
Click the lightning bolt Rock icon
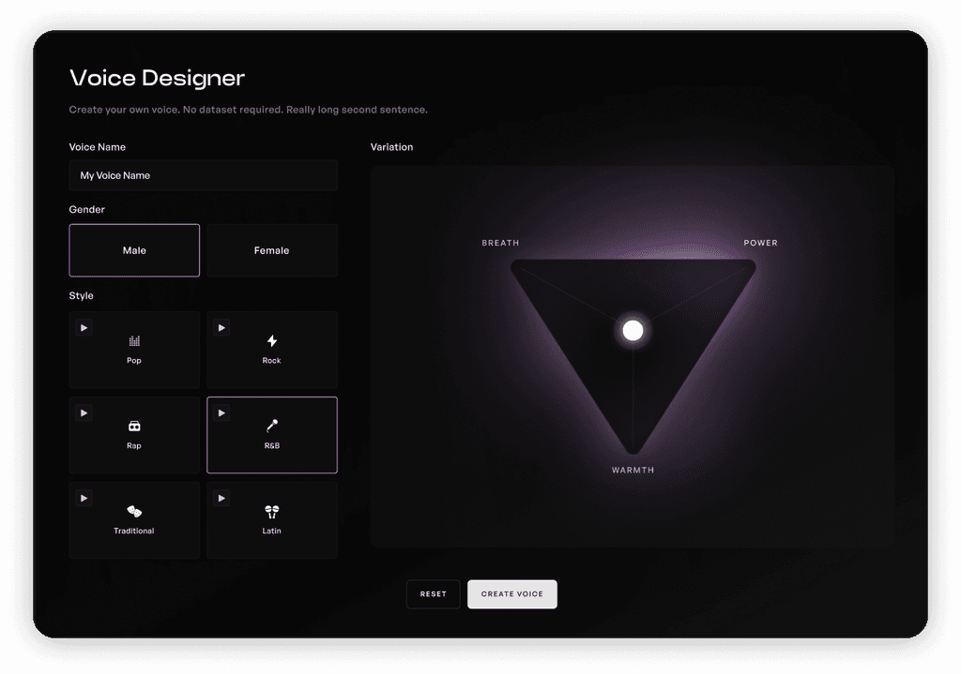pyautogui.click(x=271, y=342)
